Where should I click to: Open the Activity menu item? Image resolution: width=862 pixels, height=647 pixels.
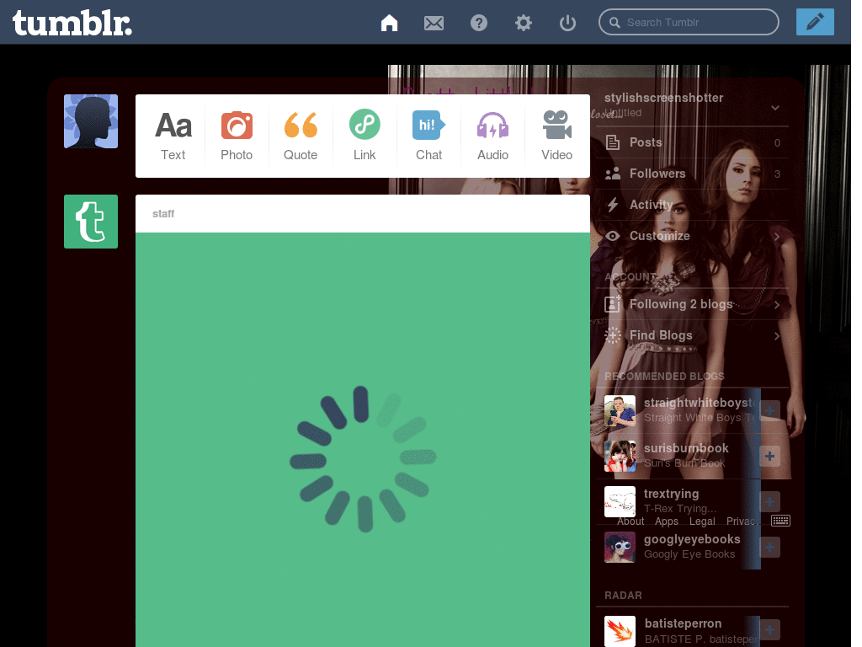[x=693, y=205]
